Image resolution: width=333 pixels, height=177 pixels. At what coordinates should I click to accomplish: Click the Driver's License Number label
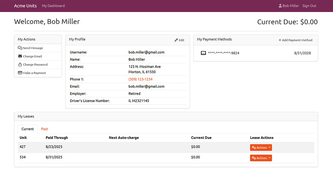(90, 101)
